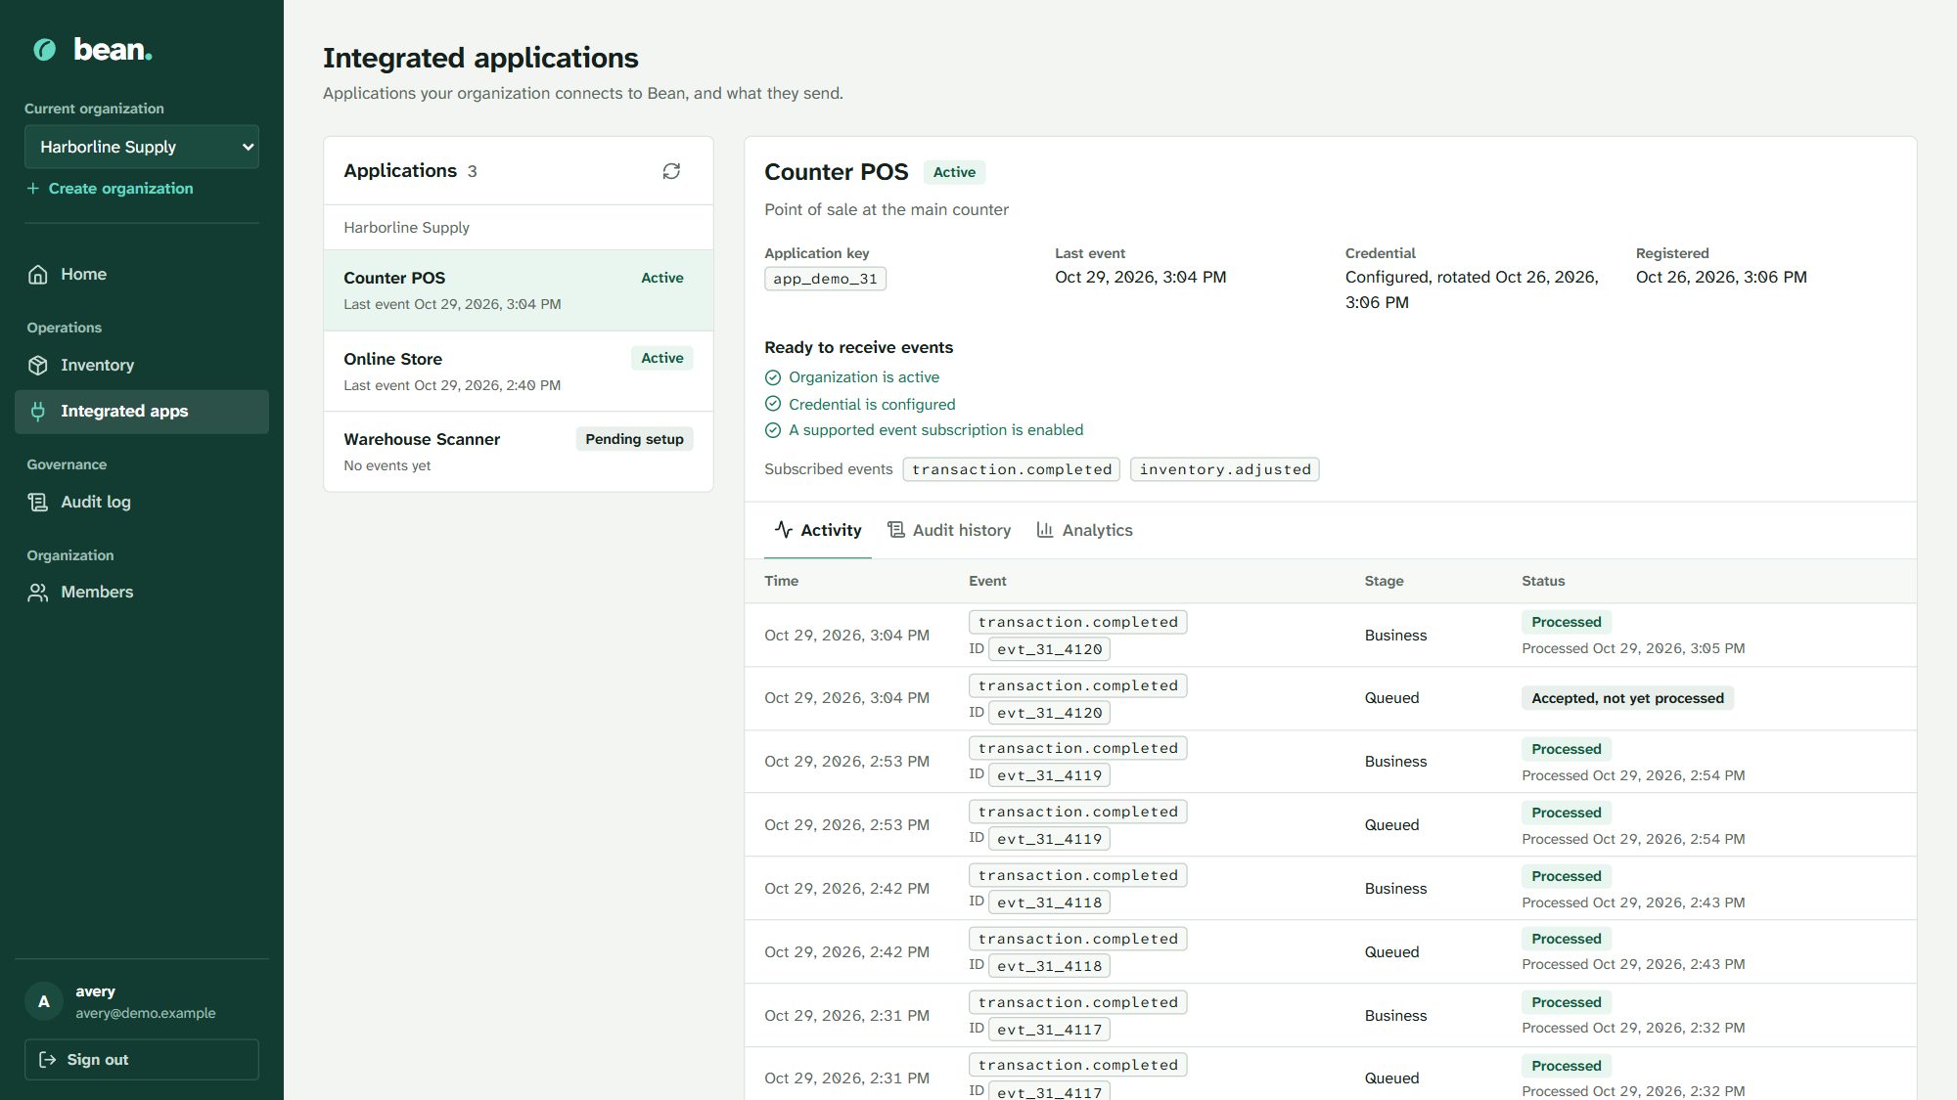Select the Counter POS application row
The height and width of the screenshot is (1100, 1957).
(x=519, y=290)
